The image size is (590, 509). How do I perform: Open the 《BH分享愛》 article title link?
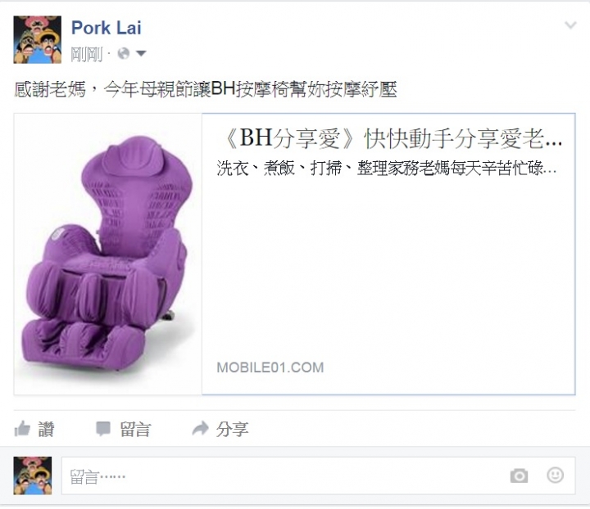point(390,138)
